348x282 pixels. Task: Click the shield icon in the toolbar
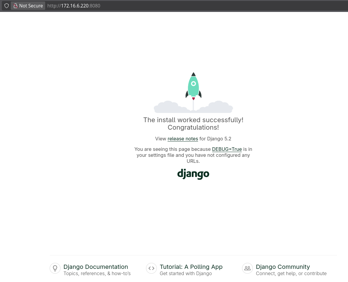tap(6, 6)
